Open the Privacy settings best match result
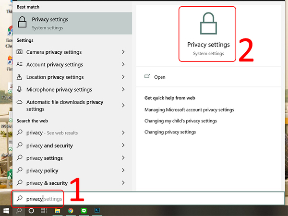Viewport: 288px width, 216px height. [72, 24]
